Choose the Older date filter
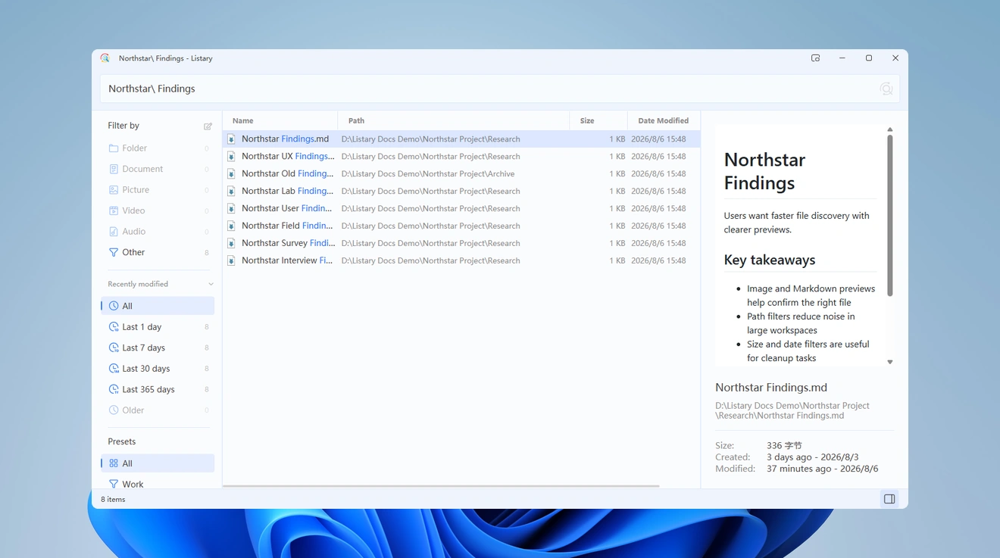This screenshot has height=558, width=1000. point(158,410)
